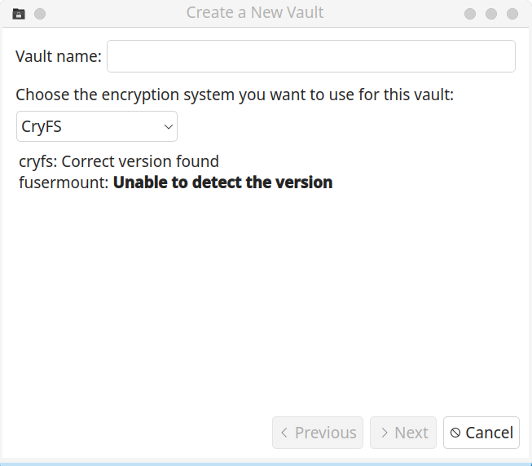Click the round button beside the vault icon
Image resolution: width=532 pixels, height=466 pixels.
click(40, 14)
